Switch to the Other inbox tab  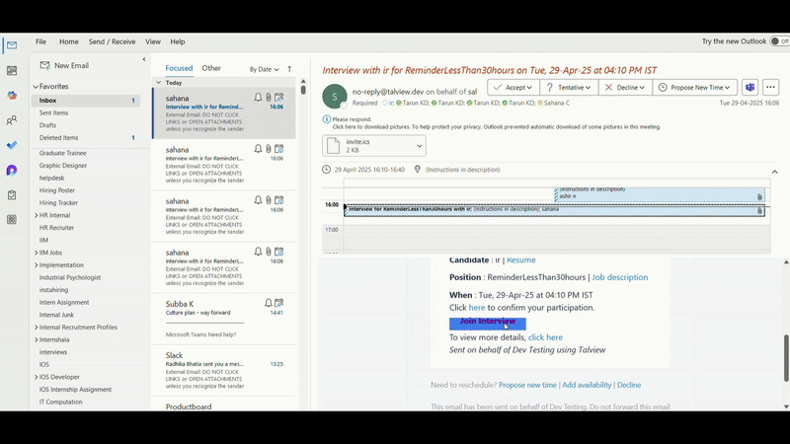pyautogui.click(x=211, y=68)
